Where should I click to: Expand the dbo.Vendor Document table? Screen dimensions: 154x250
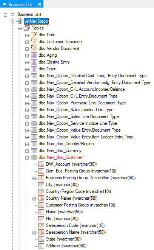[27, 49]
